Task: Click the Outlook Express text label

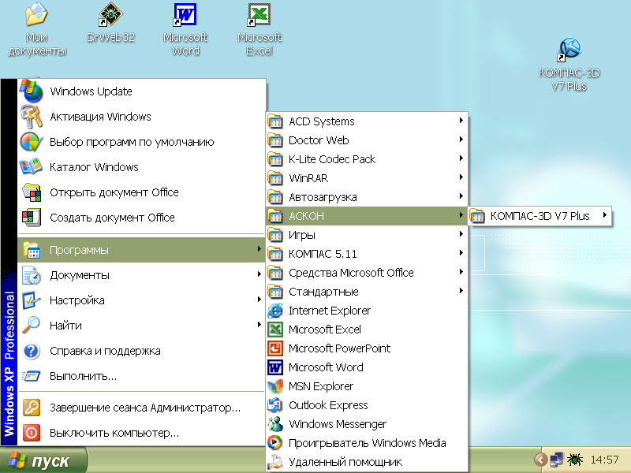Action: [328, 405]
